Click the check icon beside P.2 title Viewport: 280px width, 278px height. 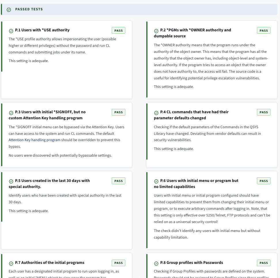pos(156,30)
